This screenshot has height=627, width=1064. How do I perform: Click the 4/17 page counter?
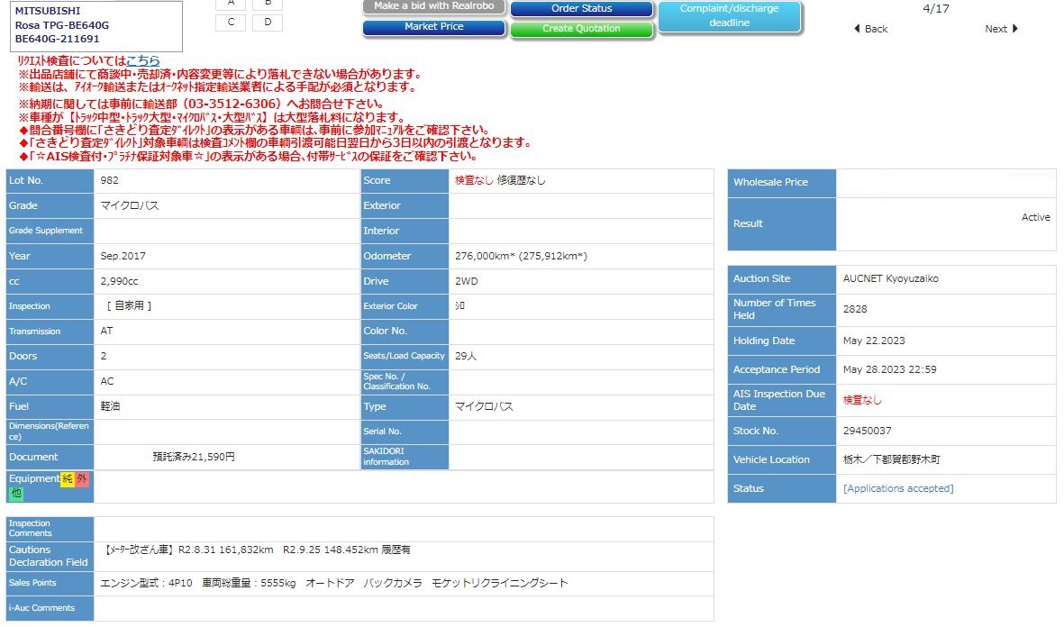click(936, 9)
